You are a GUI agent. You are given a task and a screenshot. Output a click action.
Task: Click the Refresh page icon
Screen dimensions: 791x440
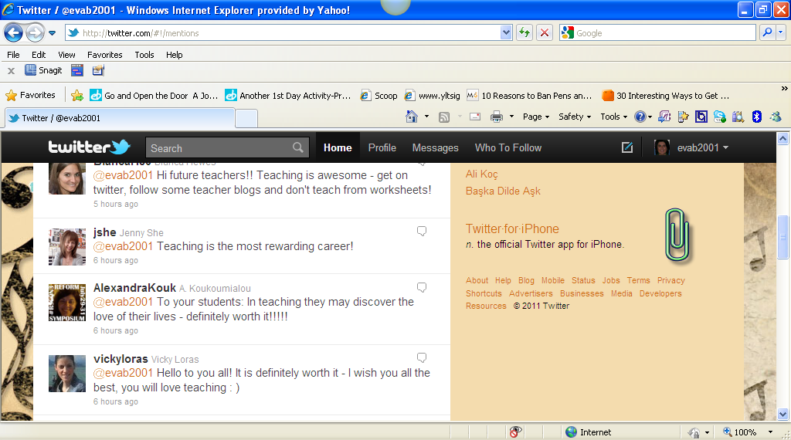(x=525, y=33)
